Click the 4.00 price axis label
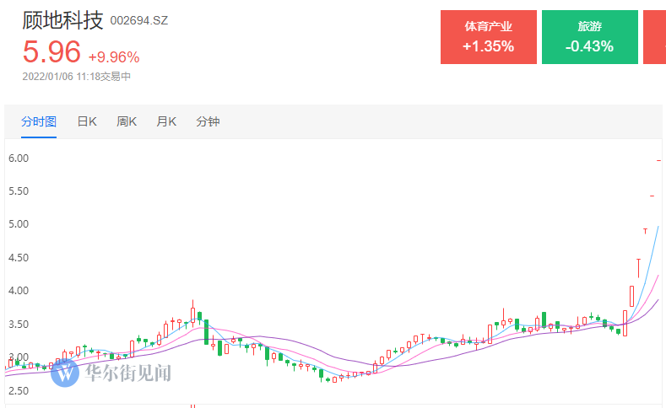The image size is (666, 408). [x=19, y=291]
